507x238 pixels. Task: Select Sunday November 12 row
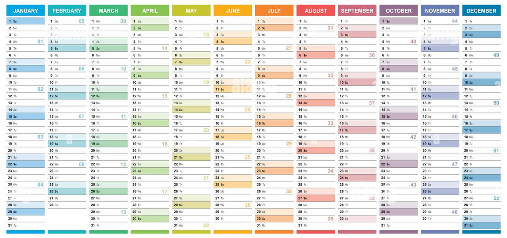click(440, 96)
